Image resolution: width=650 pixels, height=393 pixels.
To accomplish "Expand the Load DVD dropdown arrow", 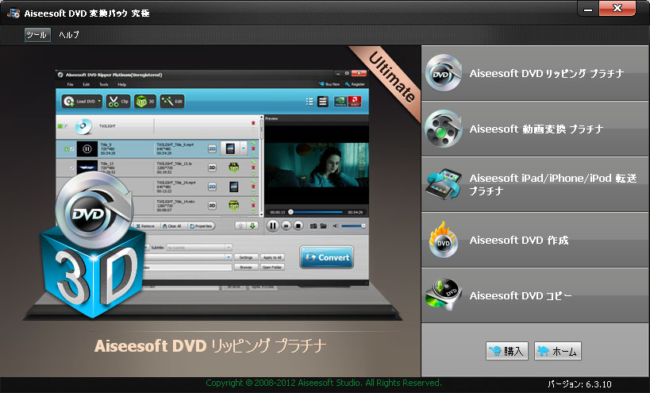I will click(x=98, y=102).
